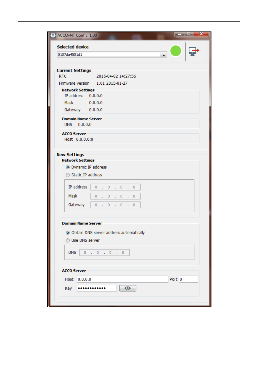The image size is (265, 376).
Task: Click the ACCO Server Host field
Action: coord(122,279)
